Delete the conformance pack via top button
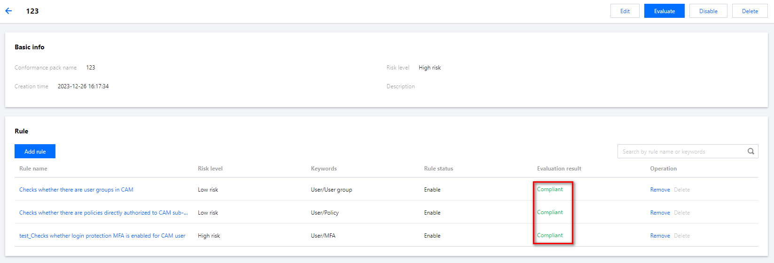This screenshot has width=774, height=263. click(x=750, y=11)
